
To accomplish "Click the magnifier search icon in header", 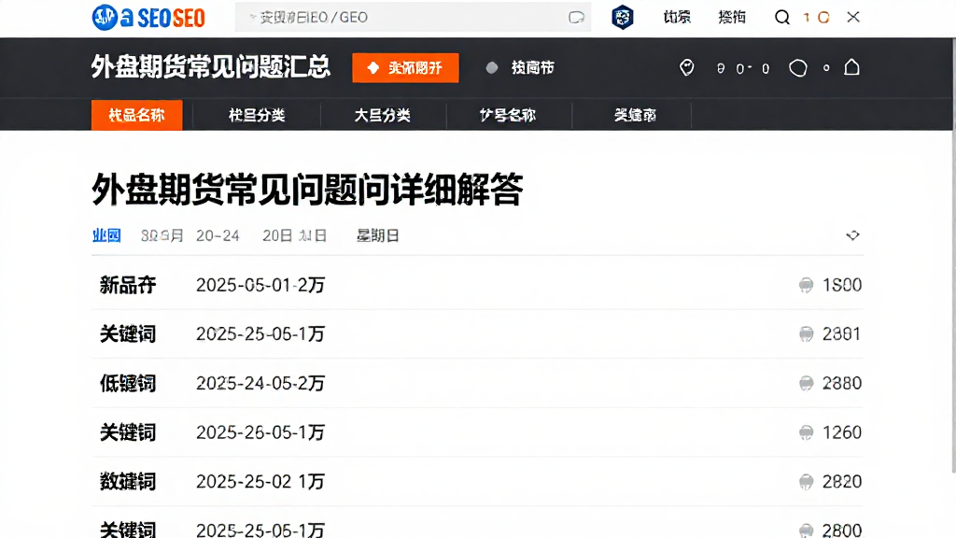I will [x=781, y=17].
